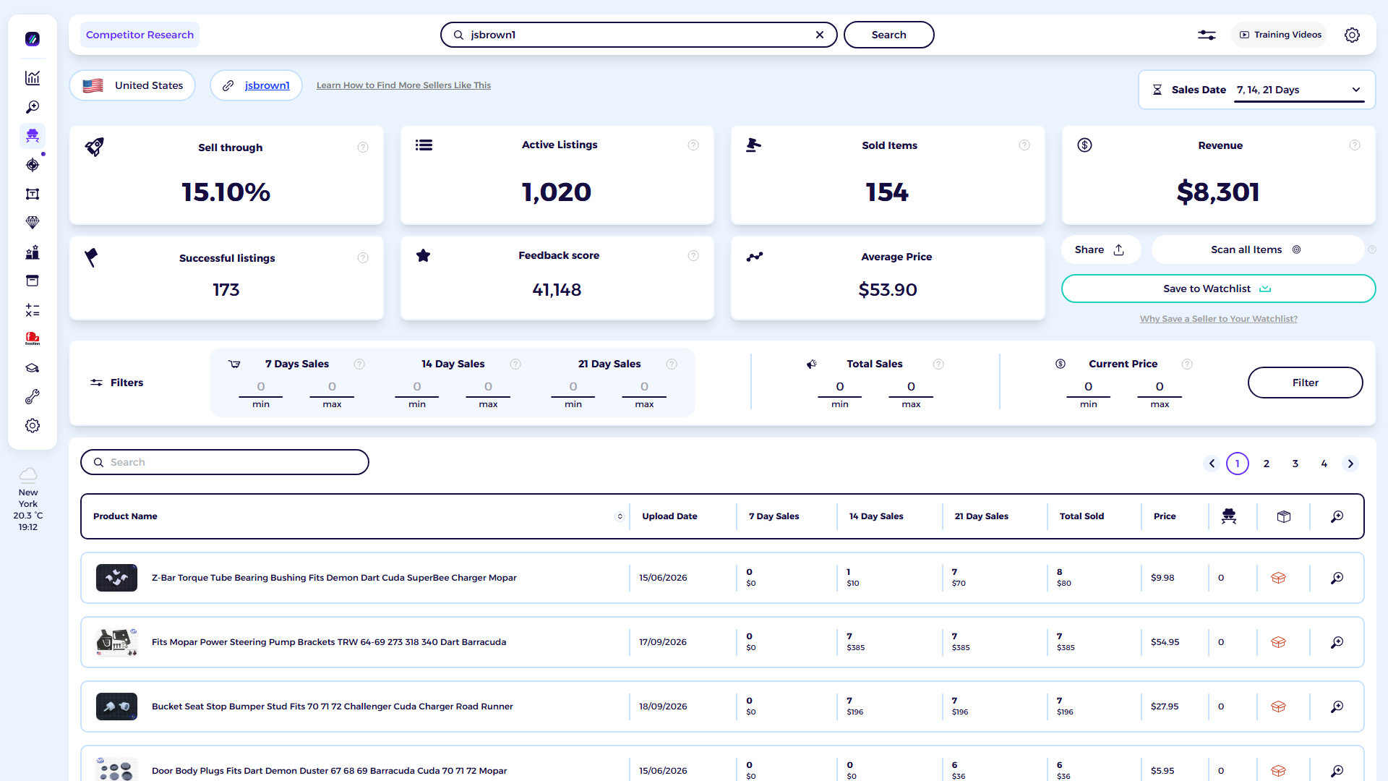1388x781 pixels.
Task: Click the help icon on Revenue card
Action: pos(1355,145)
